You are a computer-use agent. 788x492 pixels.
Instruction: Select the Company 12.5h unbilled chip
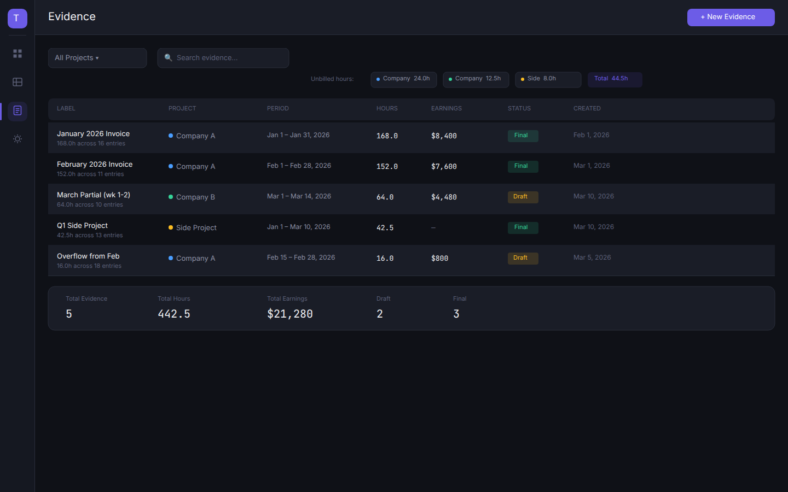pos(476,79)
